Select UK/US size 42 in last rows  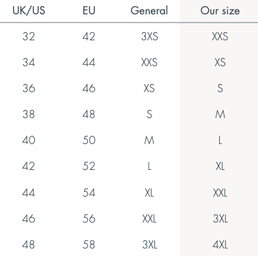pyautogui.click(x=29, y=167)
